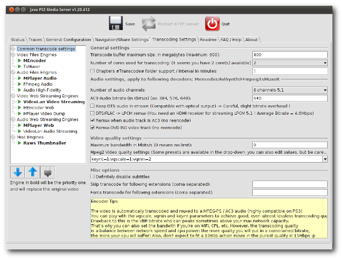
Task: Select VideoLan Video Streaming engine
Action: tap(54, 102)
